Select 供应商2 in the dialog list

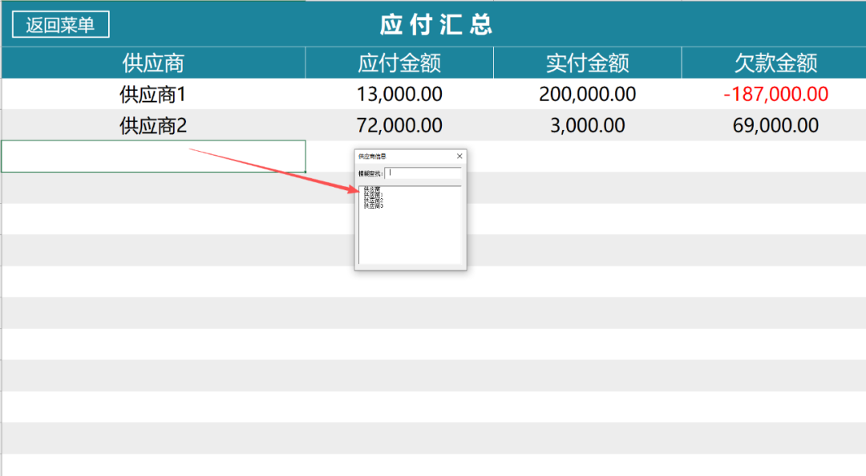coord(374,201)
